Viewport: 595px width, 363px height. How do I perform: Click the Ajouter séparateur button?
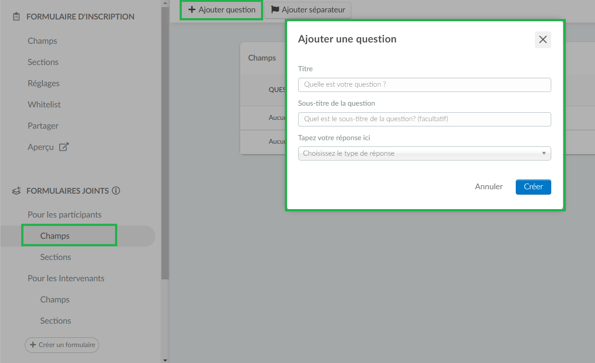click(x=308, y=10)
